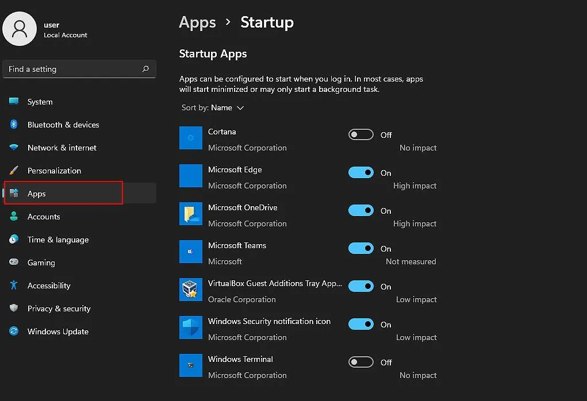Click the Microsoft OneDrive app icon
Image resolution: width=587 pixels, height=401 pixels.
coord(190,214)
